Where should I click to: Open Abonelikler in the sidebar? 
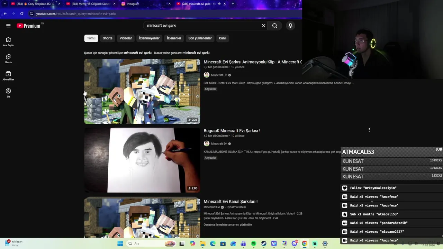click(8, 76)
